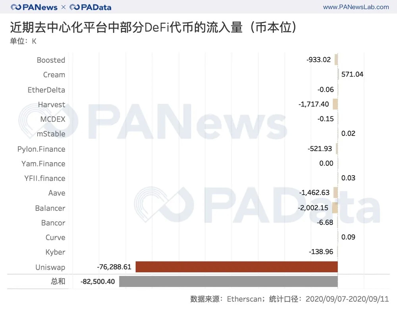Click the -76,288.61 value label
The image size is (397, 312).
114,267
